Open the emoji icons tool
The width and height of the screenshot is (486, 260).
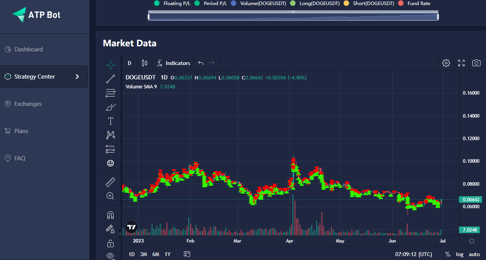pos(110,163)
